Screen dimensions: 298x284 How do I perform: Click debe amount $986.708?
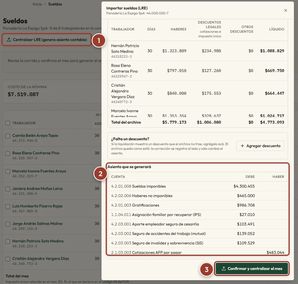pos(246,205)
